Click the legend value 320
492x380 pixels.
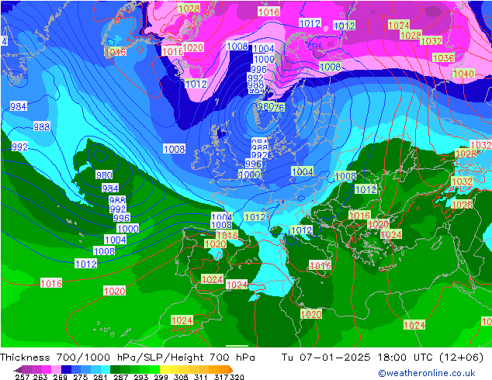[237, 377]
